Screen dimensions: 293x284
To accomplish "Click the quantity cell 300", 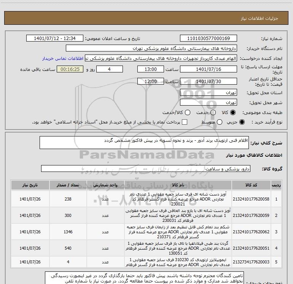I will pos(68,215).
